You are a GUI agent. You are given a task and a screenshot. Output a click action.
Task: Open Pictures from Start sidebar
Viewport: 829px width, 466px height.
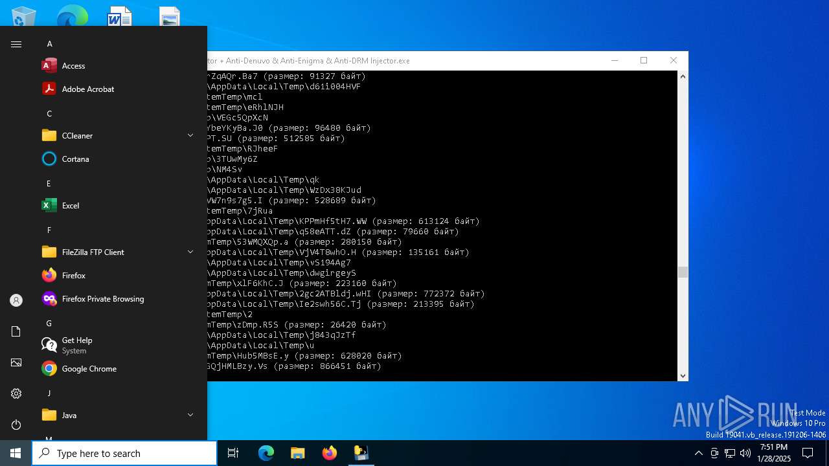coord(16,362)
